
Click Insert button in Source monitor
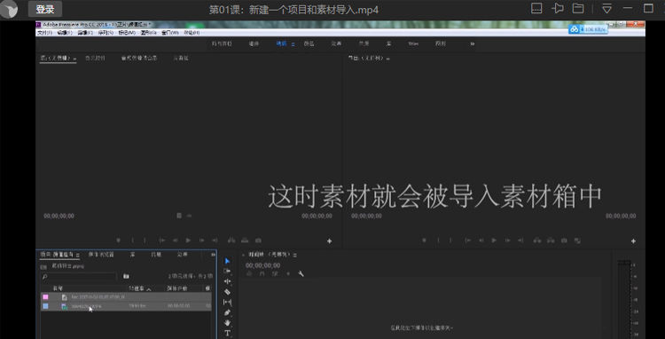[x=231, y=240]
